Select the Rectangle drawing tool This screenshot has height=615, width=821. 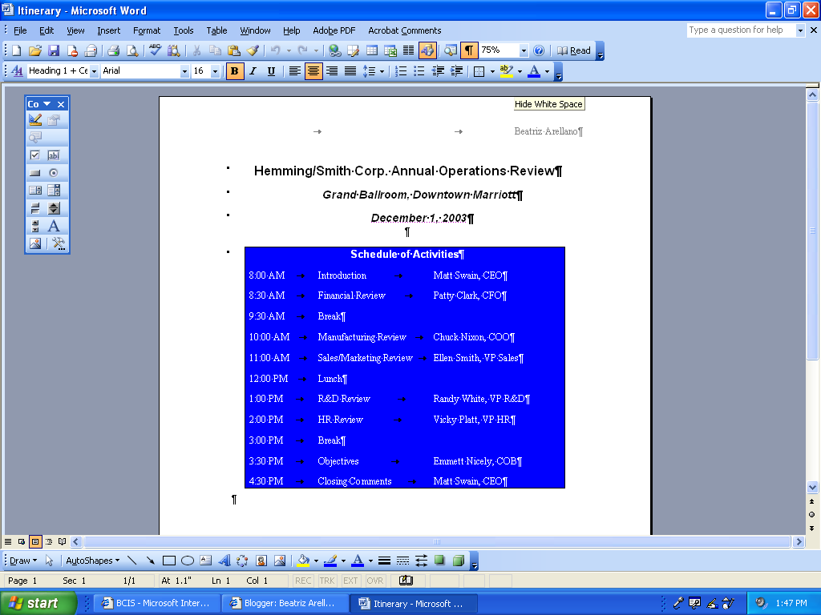(x=168, y=561)
